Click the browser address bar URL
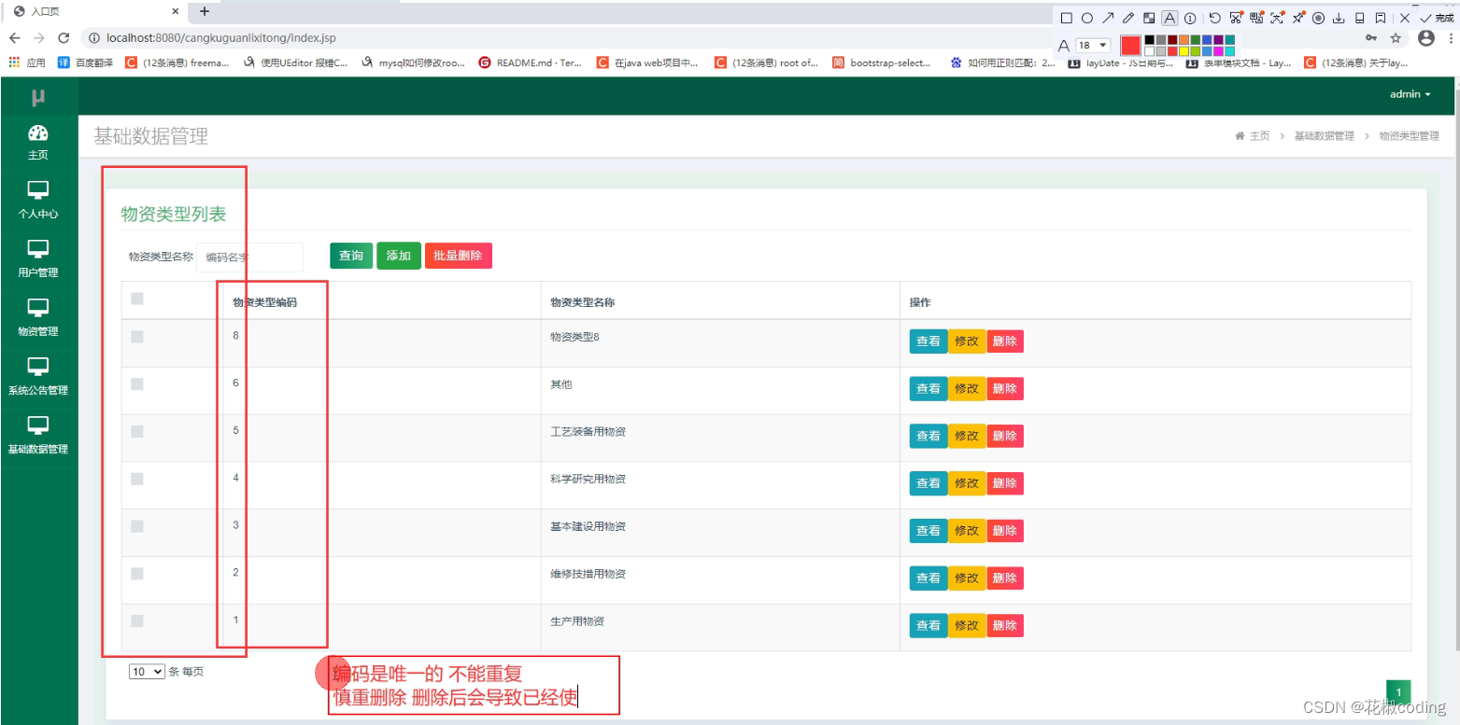Image resolution: width=1460 pixels, height=725 pixels. 221,38
